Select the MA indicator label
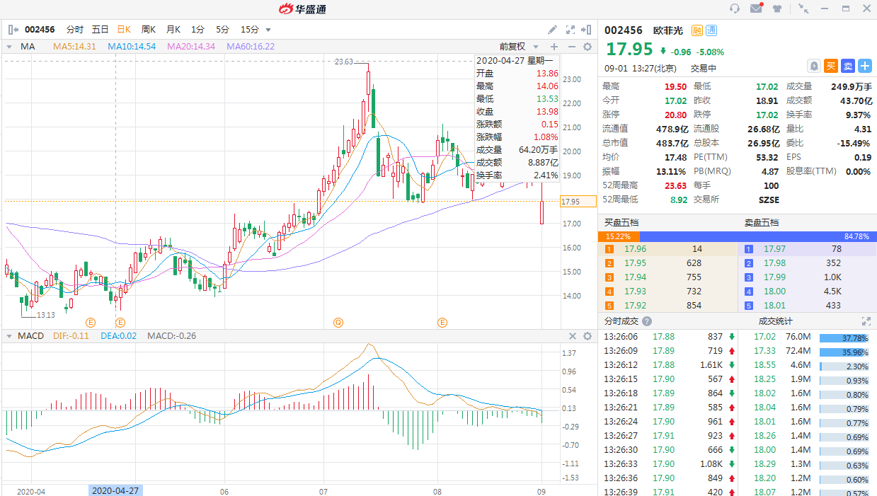 (x=28, y=47)
